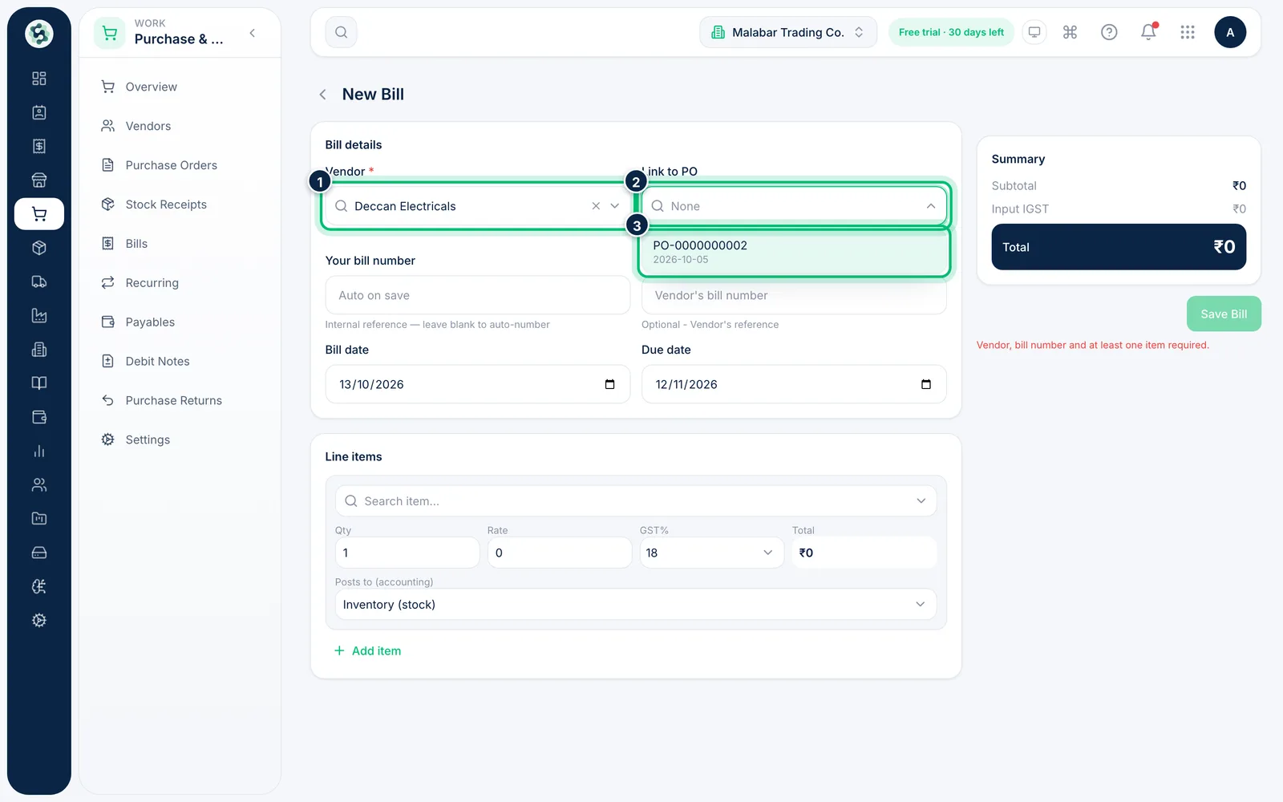Click the Bill date field 13/10/2026
This screenshot has height=802, width=1283.
478,384
